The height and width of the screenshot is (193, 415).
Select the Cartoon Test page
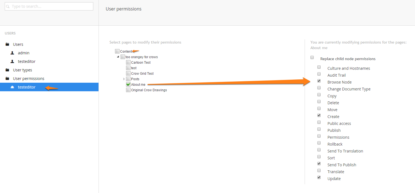(128, 62)
